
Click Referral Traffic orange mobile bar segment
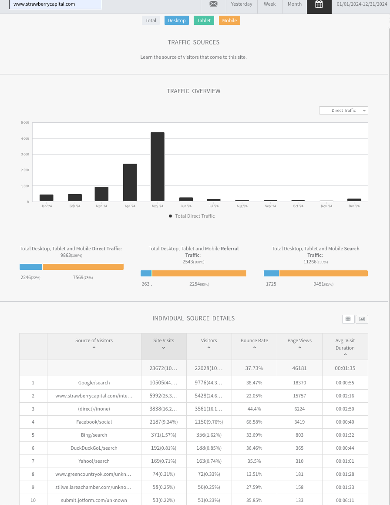[199, 273]
